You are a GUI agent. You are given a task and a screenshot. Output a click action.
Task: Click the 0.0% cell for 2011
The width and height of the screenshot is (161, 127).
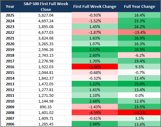(x=139, y=95)
